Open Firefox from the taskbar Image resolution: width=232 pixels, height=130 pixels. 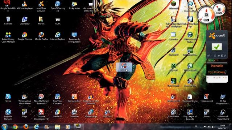pyautogui.click(x=26, y=127)
